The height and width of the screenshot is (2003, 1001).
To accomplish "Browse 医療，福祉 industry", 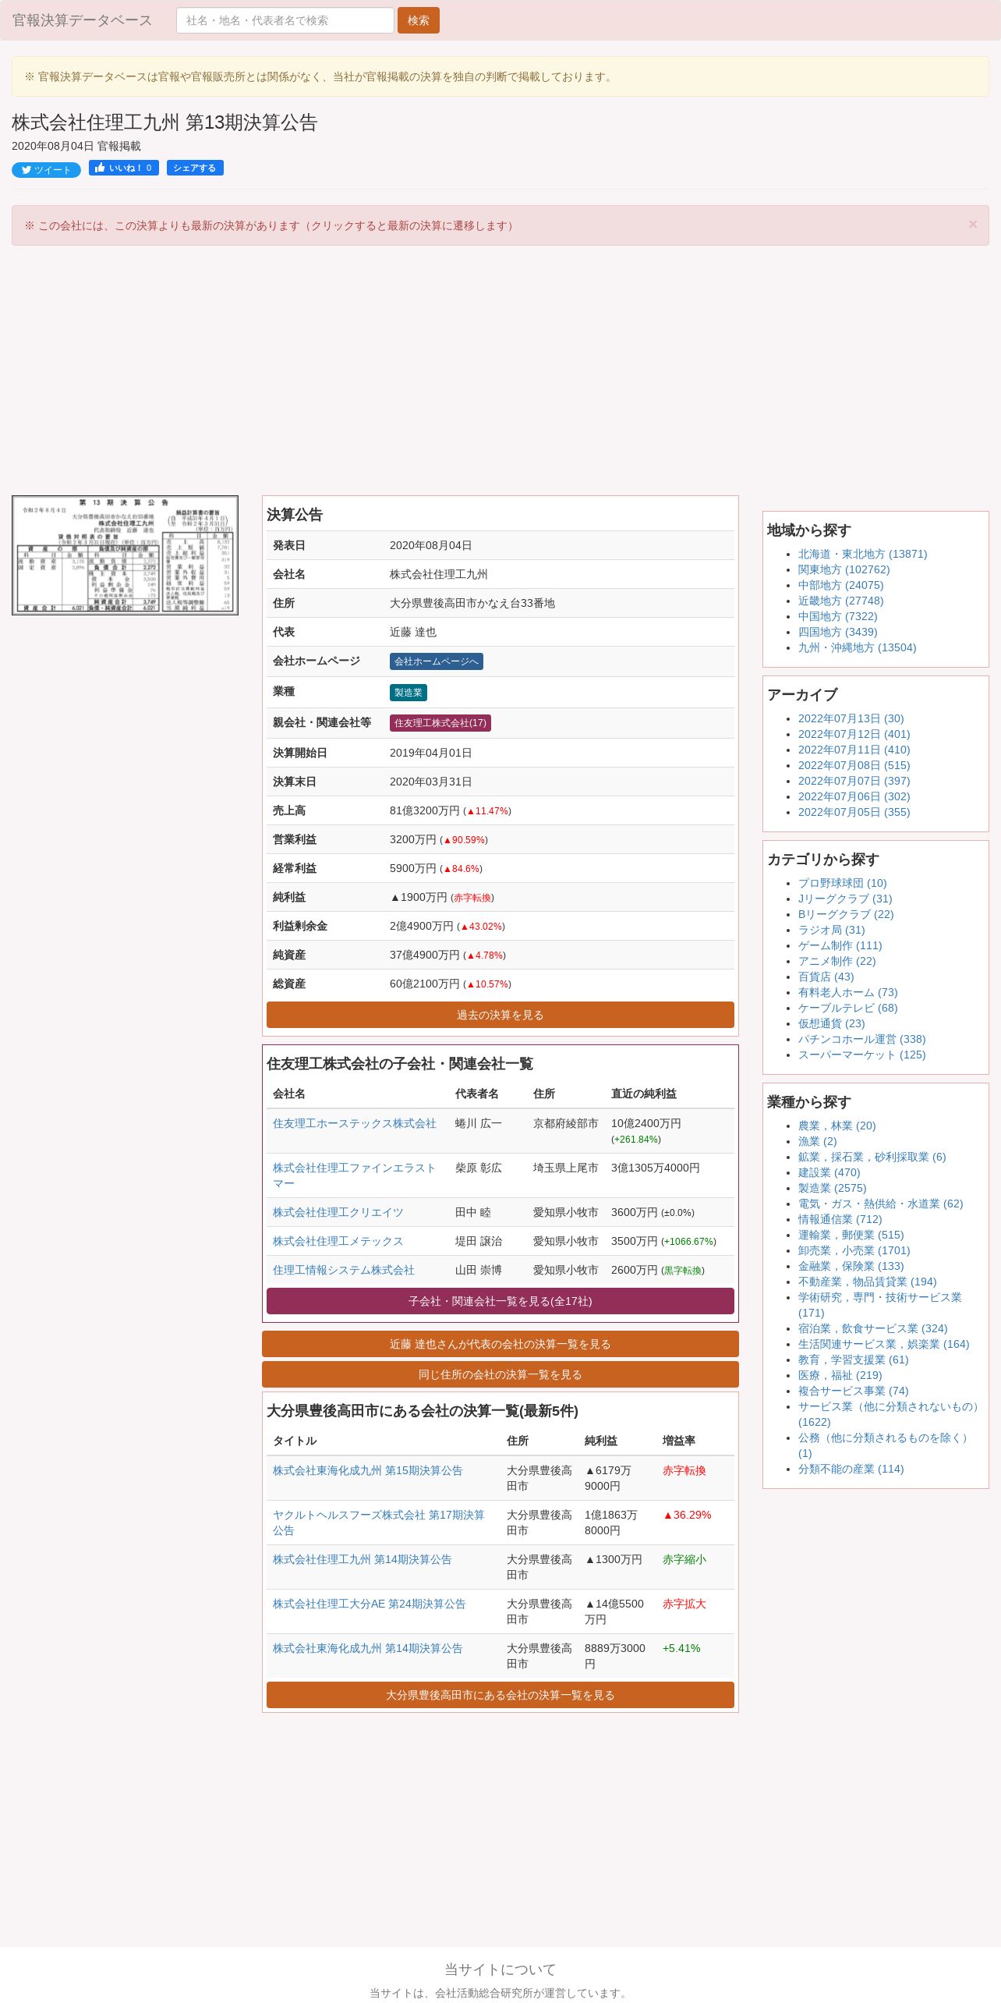I will (x=840, y=1375).
